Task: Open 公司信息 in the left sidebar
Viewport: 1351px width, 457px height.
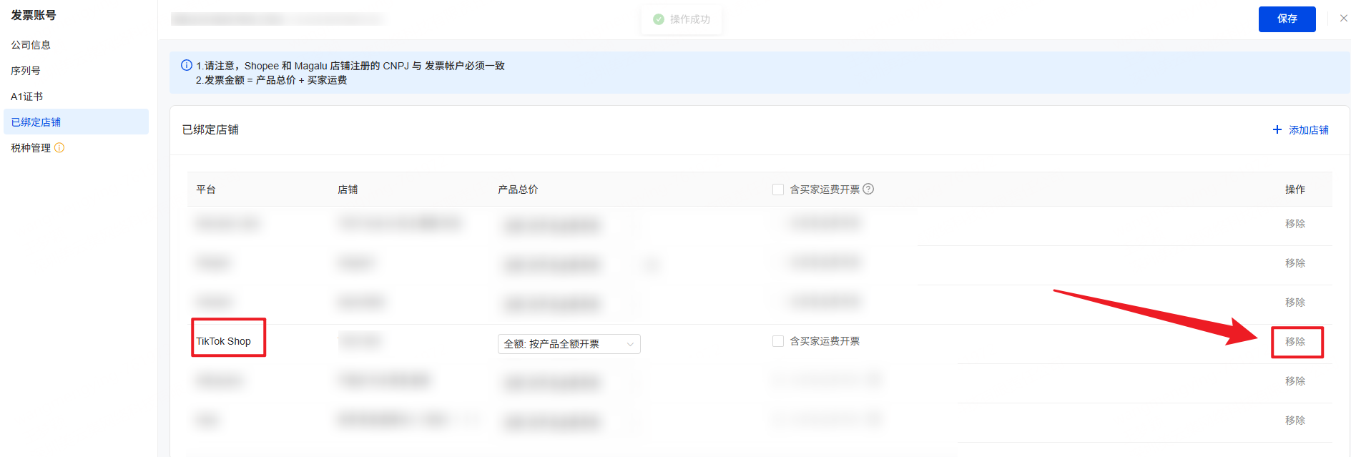Action: pyautogui.click(x=31, y=45)
